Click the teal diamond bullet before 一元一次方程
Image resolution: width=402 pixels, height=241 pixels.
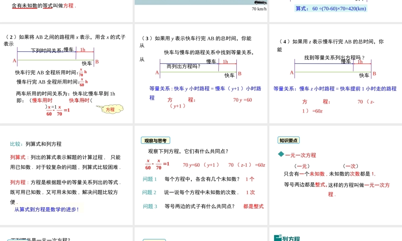(281, 154)
